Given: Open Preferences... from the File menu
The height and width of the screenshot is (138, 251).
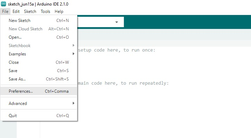Looking at the screenshot, I should 39,91.
